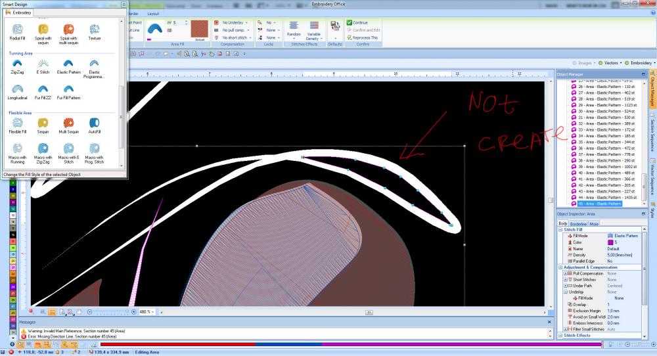Viewport: 657px width, 356px height.
Task: Toggle the Images view filter
Action: click(584, 62)
